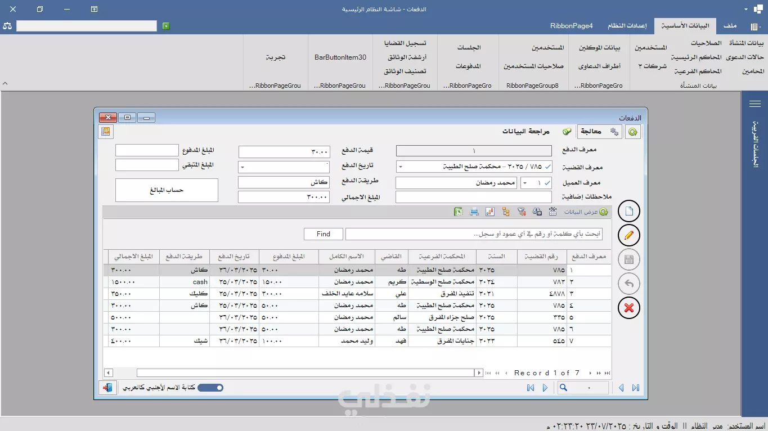This screenshot has width=768, height=431.
Task: Click the funnel filter icon
Action: (x=522, y=212)
